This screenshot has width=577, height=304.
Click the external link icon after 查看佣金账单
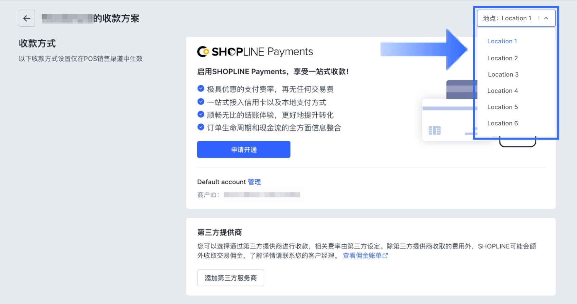point(385,256)
